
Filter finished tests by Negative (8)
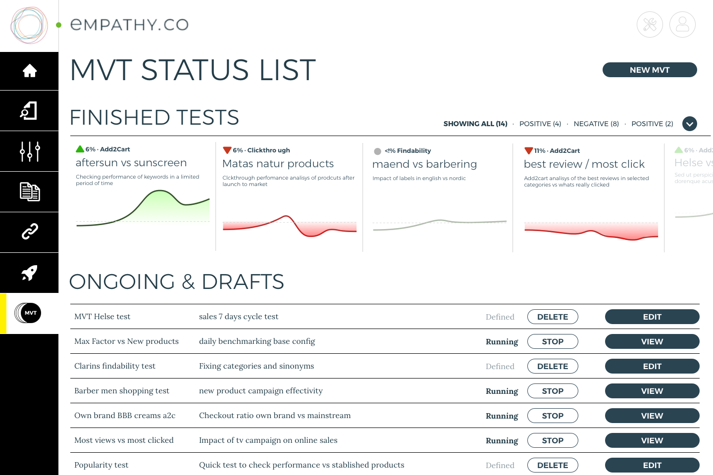(596, 124)
